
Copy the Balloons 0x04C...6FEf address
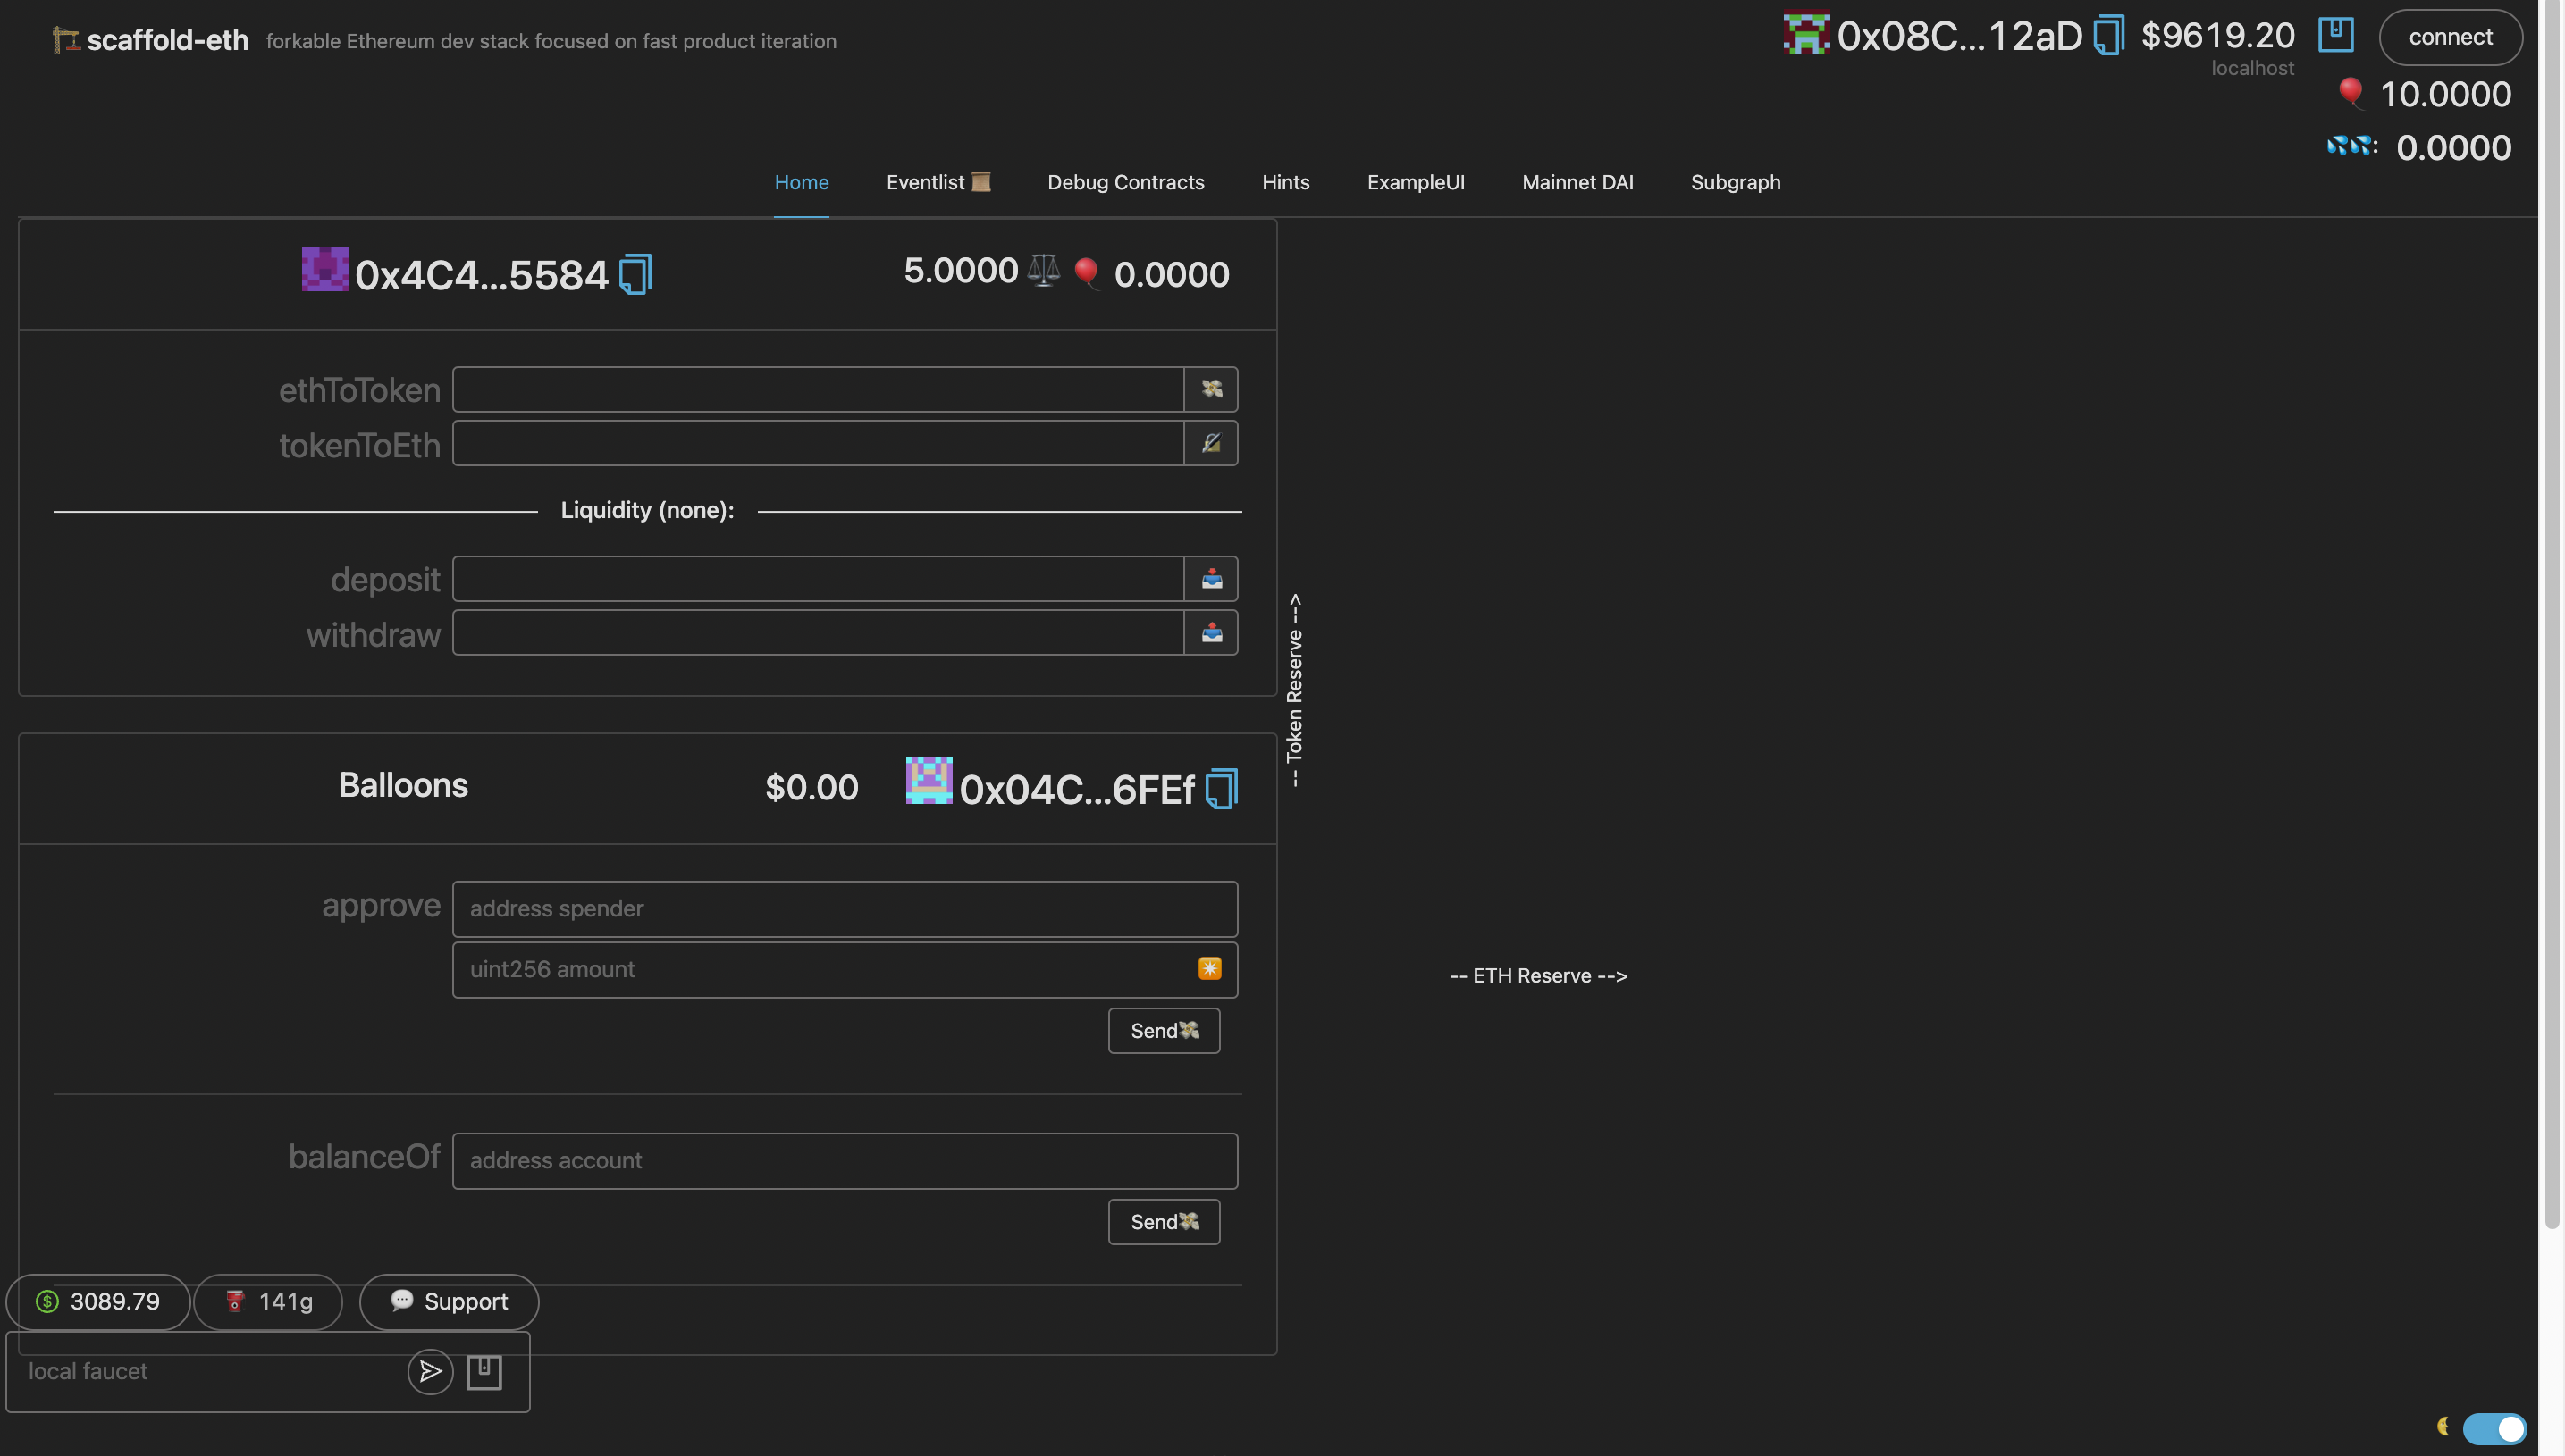click(1221, 789)
